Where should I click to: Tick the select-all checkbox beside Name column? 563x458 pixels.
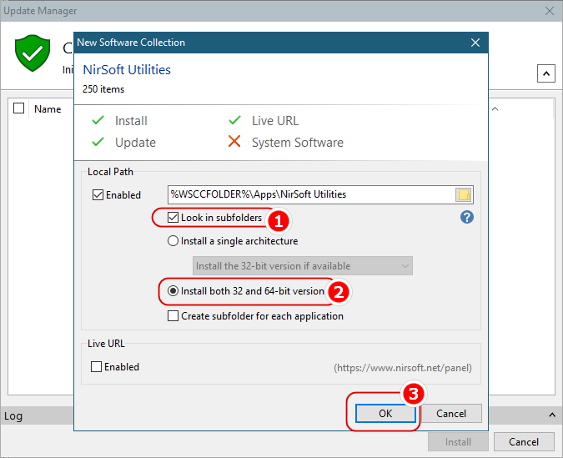click(x=18, y=108)
